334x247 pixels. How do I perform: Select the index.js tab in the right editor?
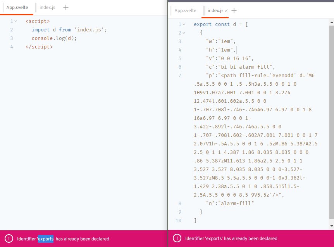215,10
